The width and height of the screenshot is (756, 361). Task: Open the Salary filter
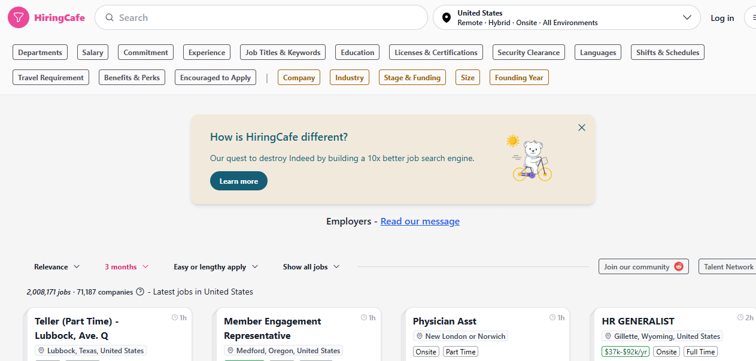pos(93,53)
